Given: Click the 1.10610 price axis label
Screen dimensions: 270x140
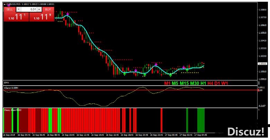Looking at the screenshot, I should [x=262, y=25].
